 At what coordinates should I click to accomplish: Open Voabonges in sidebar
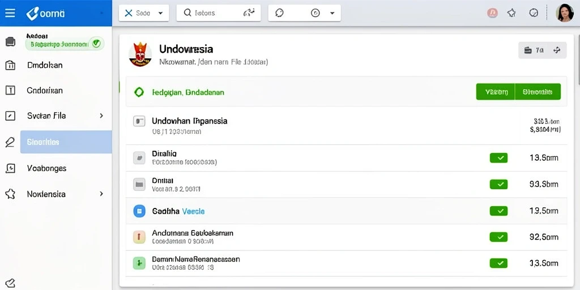coord(46,168)
